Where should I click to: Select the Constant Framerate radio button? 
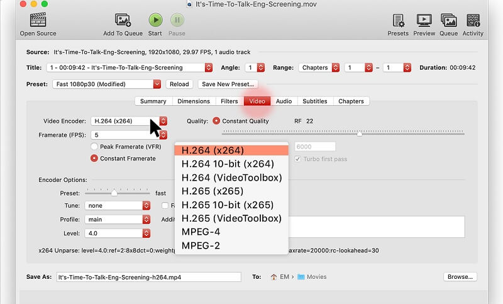(x=95, y=159)
